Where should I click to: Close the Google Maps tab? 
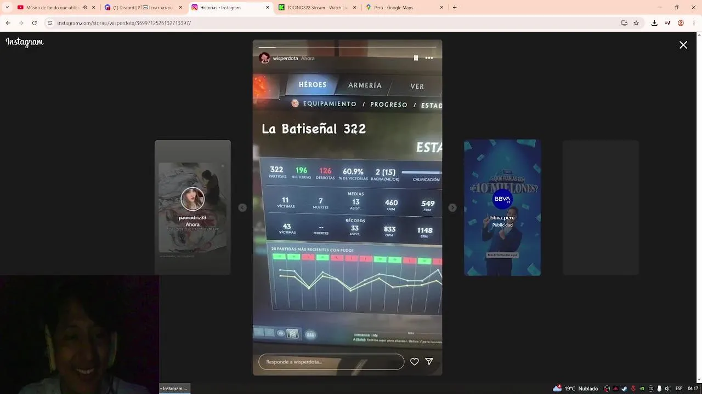click(x=441, y=8)
